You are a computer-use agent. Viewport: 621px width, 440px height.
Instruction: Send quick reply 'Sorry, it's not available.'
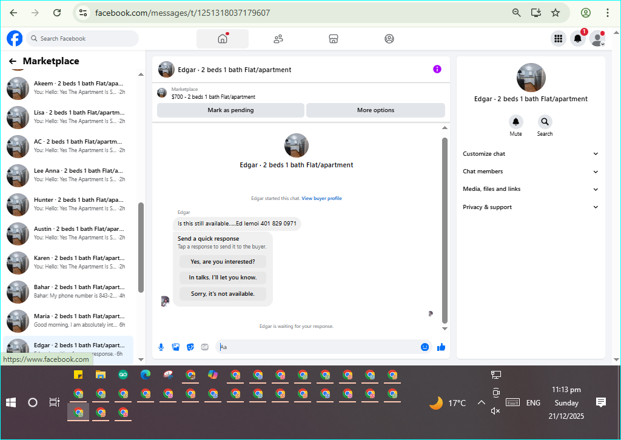pos(223,293)
